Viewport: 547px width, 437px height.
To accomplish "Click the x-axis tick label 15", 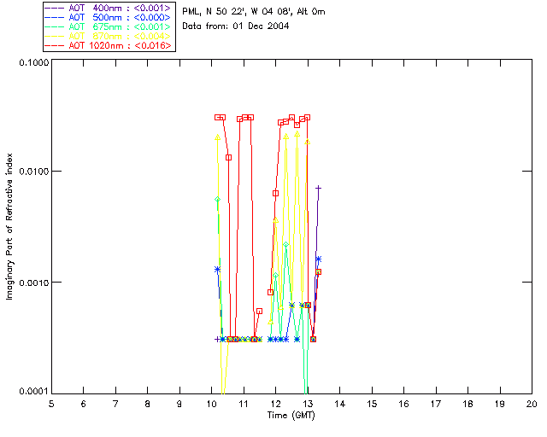I will (x=372, y=405).
